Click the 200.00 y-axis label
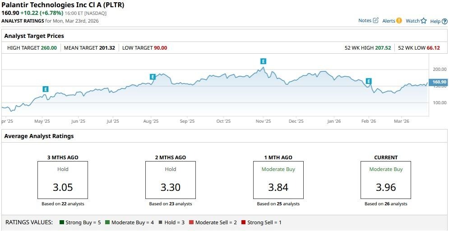Screen dimensions: 449x231 pyautogui.click(x=440, y=69)
